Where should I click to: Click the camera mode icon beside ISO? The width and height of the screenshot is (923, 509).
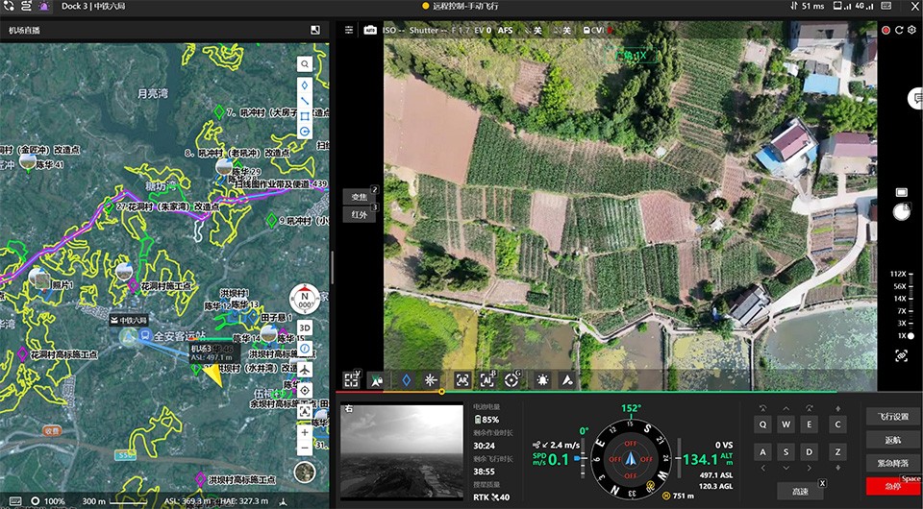(370, 30)
